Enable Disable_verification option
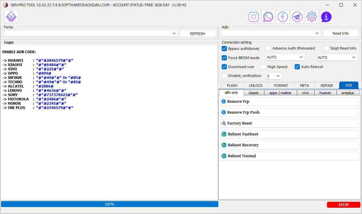 pyautogui.click(x=224, y=75)
